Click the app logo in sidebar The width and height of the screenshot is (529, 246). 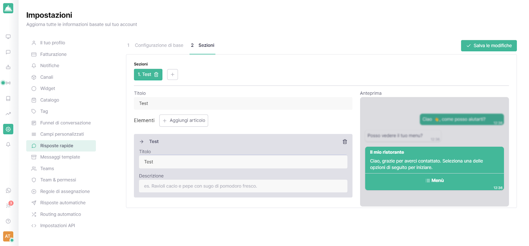8,8
